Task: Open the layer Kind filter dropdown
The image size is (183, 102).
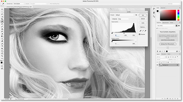Action: point(160,57)
